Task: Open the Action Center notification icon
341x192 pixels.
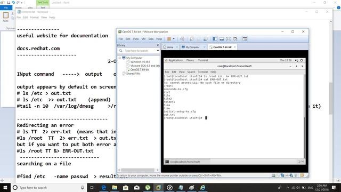Action: [334, 187]
